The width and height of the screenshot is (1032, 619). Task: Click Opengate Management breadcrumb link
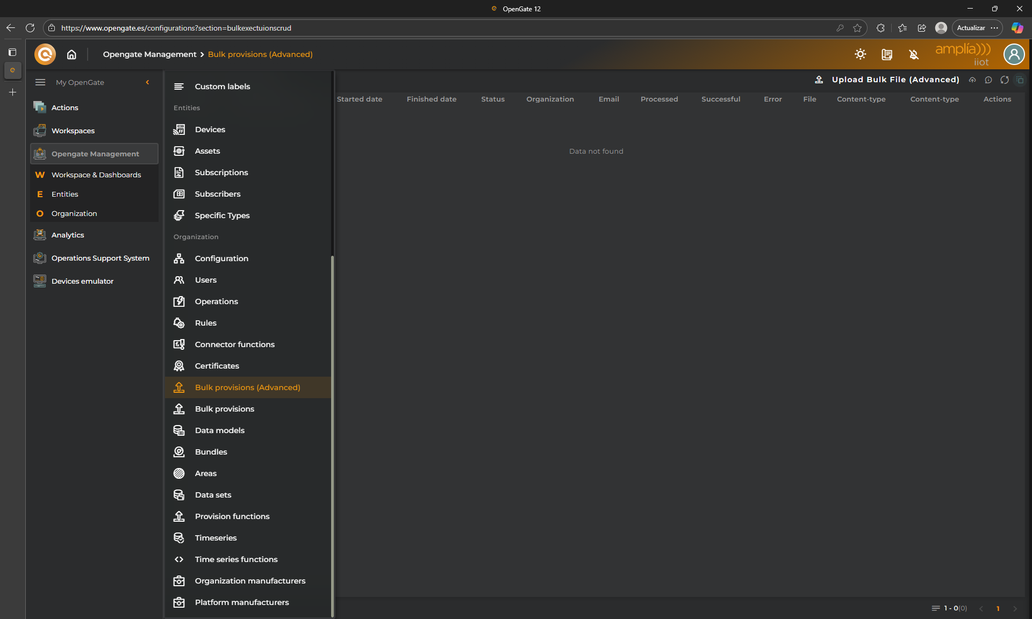tap(149, 54)
